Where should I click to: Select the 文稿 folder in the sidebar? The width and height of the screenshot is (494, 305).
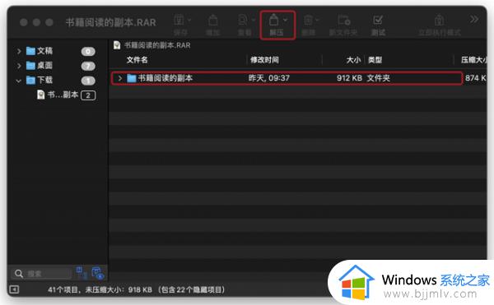pos(44,51)
